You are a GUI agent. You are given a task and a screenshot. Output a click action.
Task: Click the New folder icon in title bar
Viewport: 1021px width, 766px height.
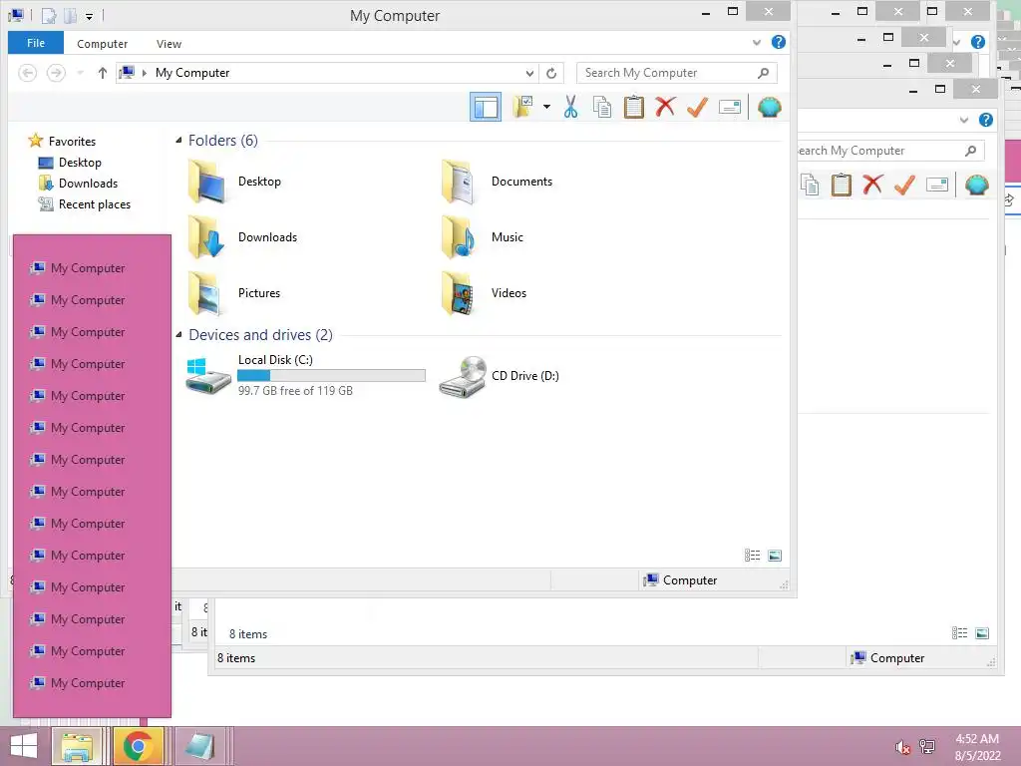pyautogui.click(x=70, y=15)
